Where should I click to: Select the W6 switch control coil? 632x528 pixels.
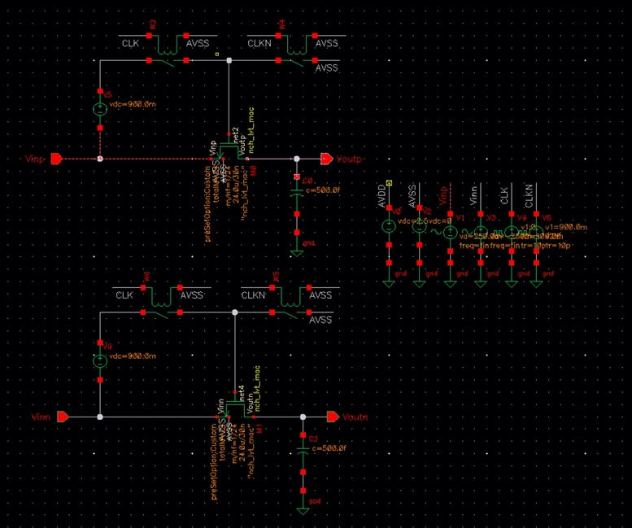(161, 297)
